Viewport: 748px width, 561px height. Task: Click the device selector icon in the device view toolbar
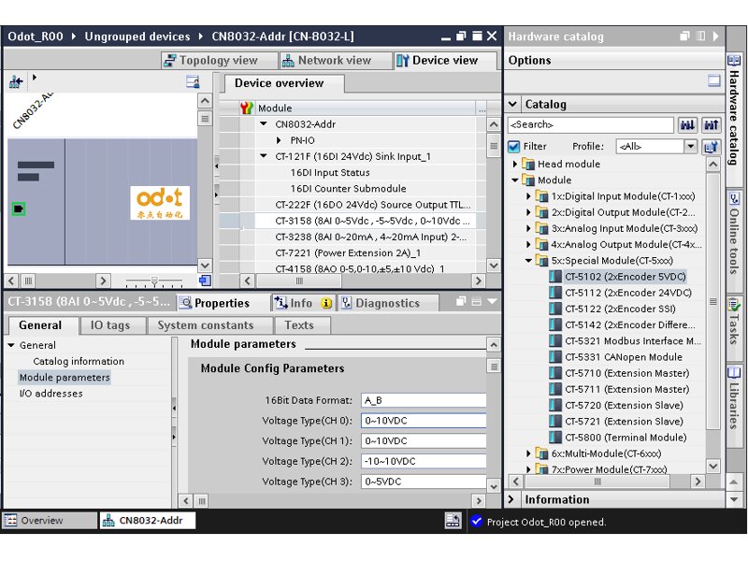pos(16,82)
